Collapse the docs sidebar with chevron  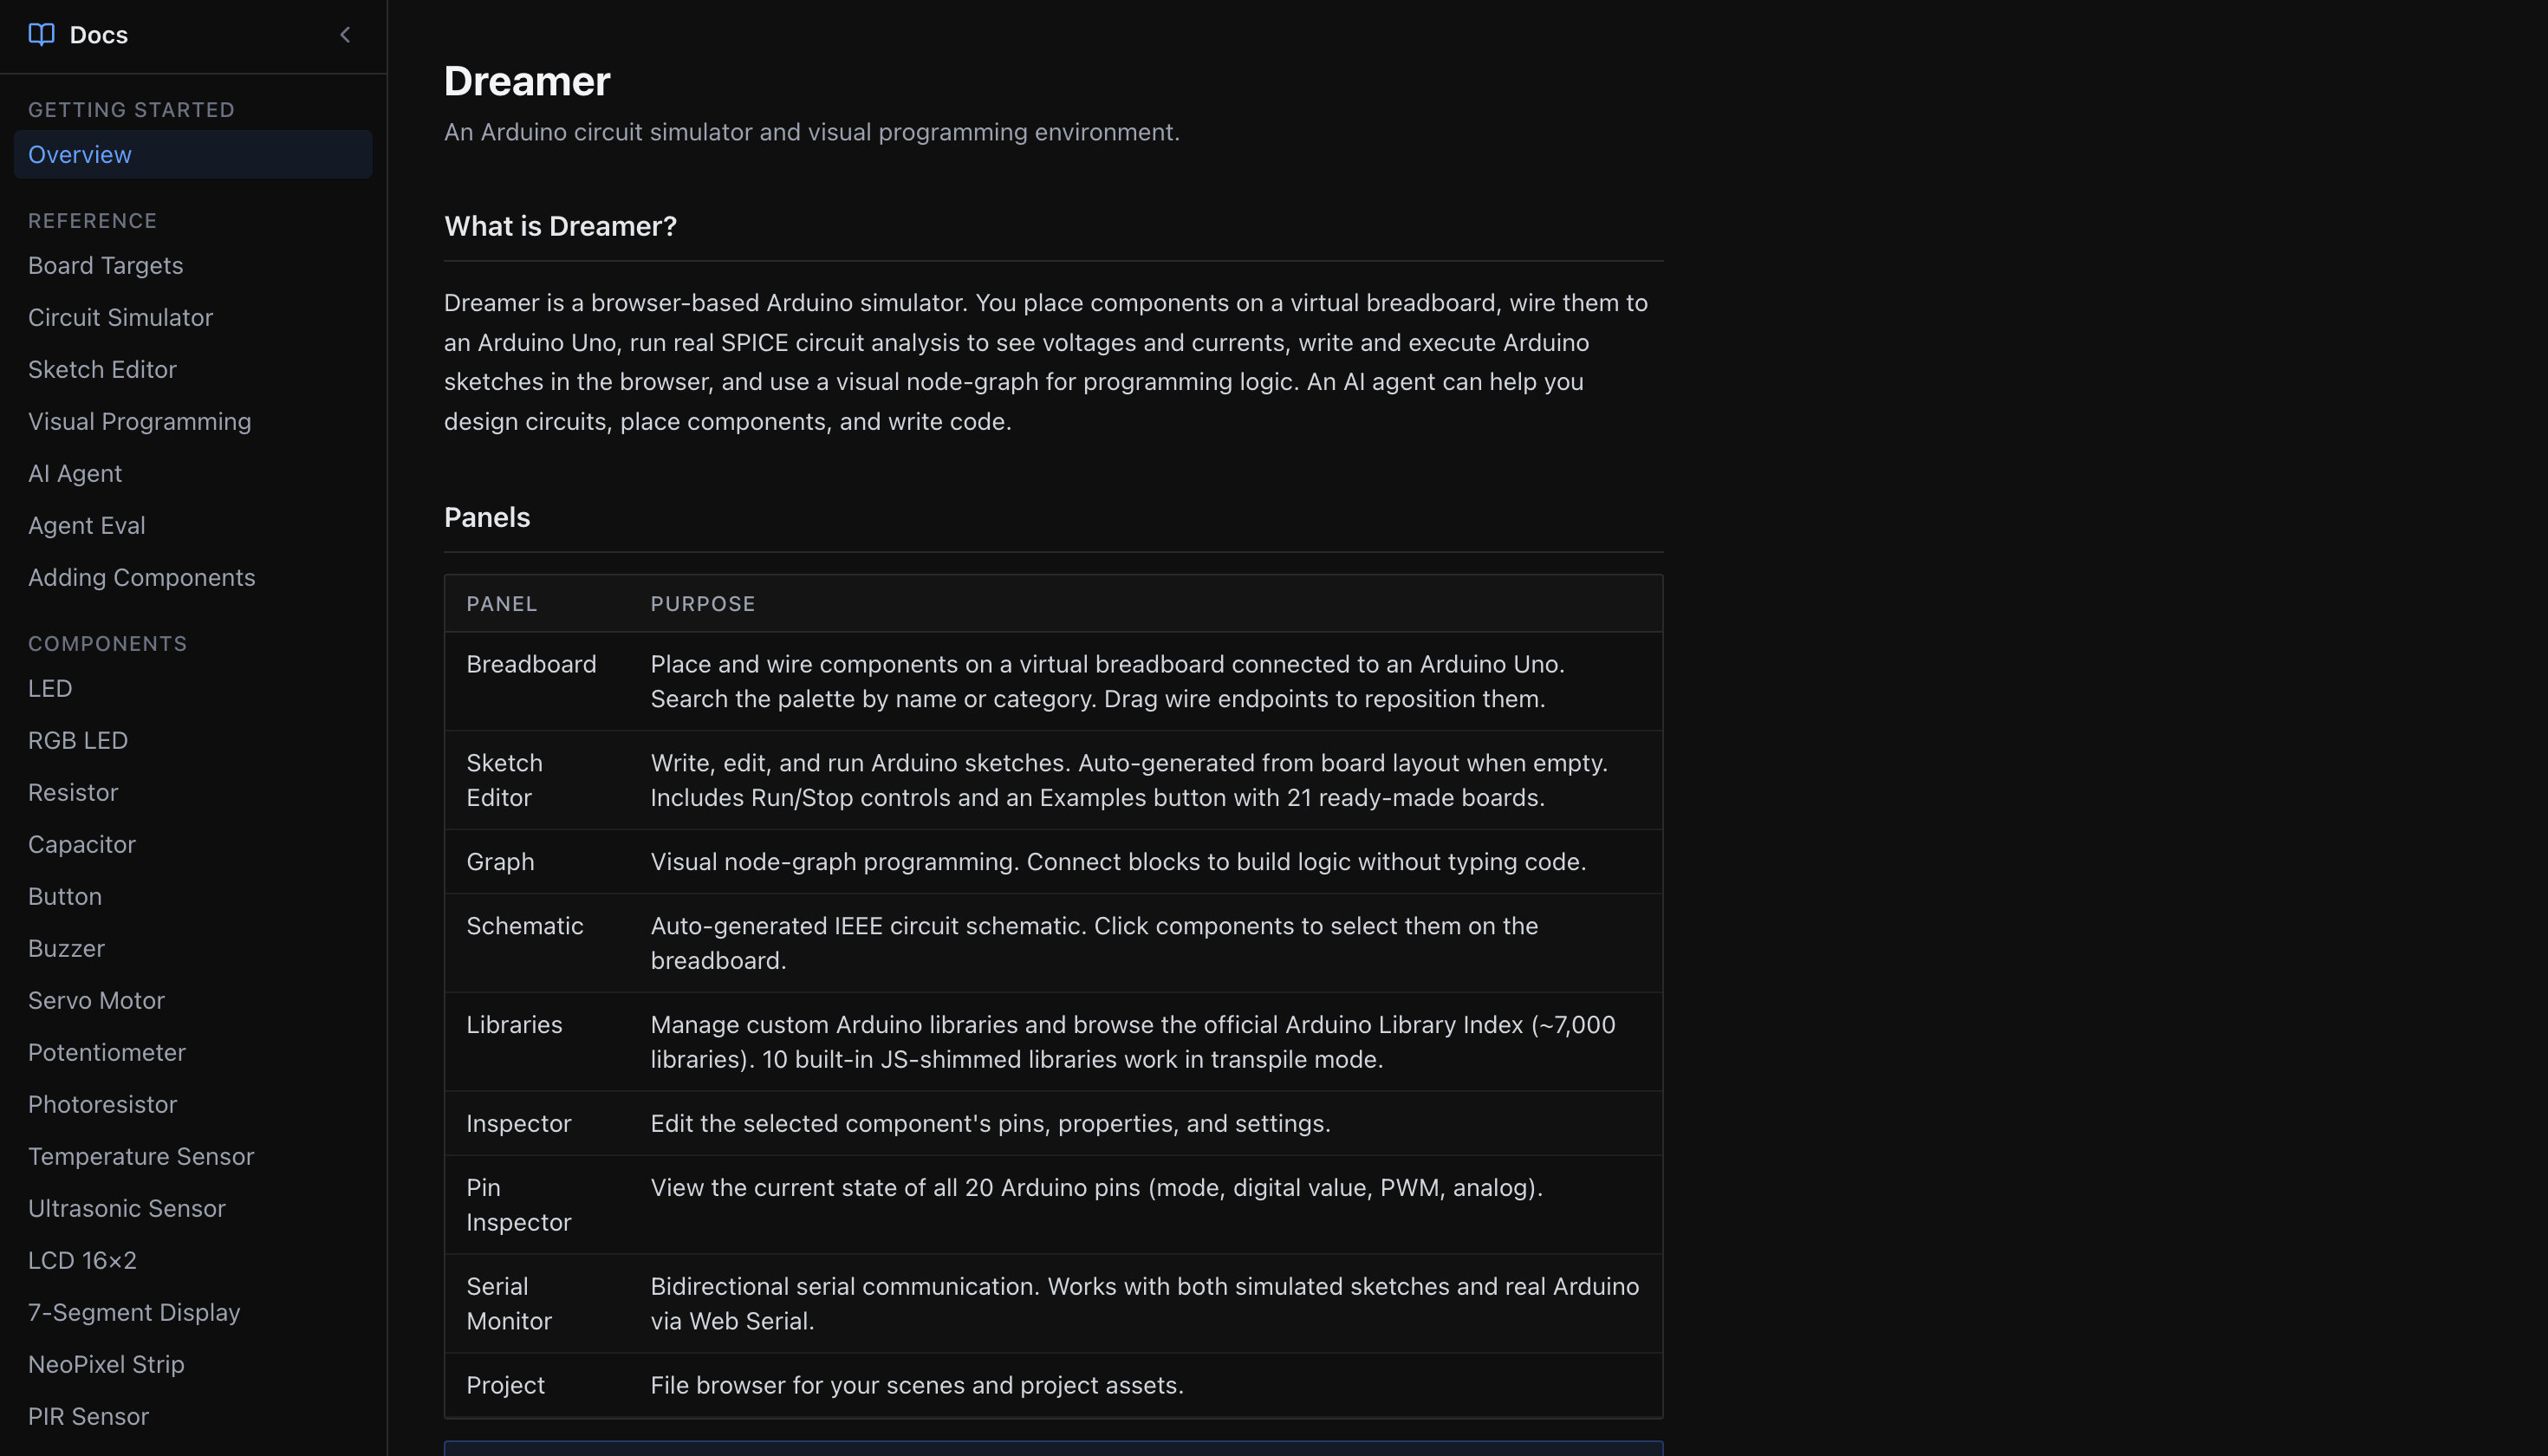pos(345,35)
